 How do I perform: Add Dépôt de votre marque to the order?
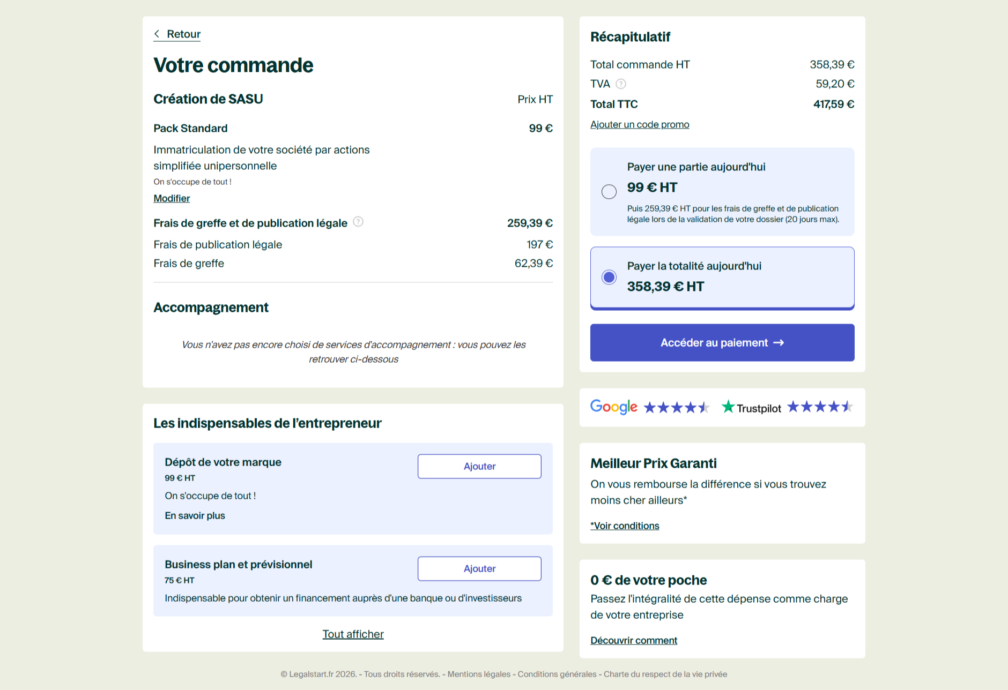pos(479,466)
